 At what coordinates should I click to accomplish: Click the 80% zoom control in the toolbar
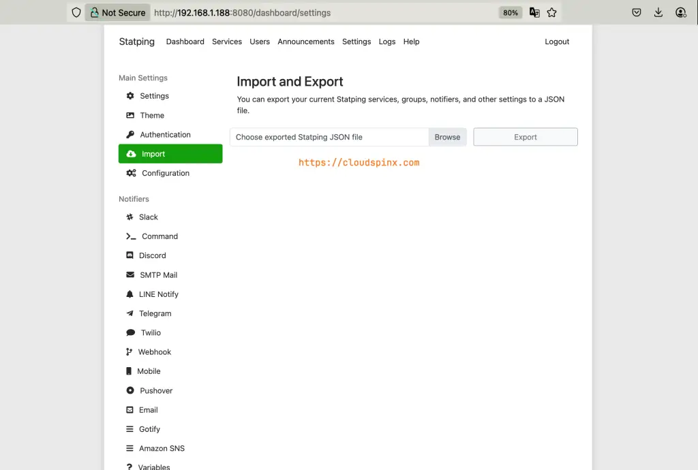[510, 12]
